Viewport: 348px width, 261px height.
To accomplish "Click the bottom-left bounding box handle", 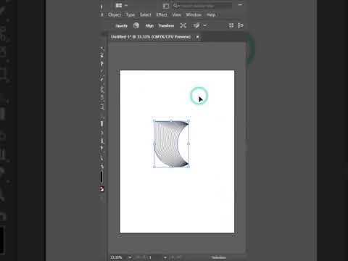I will [154, 167].
